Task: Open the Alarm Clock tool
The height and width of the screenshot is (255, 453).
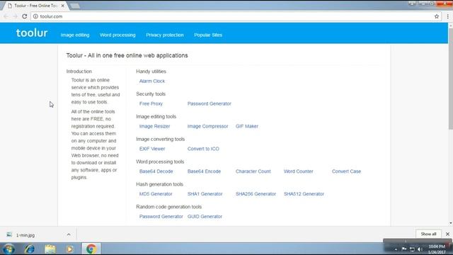Action: coord(152,81)
